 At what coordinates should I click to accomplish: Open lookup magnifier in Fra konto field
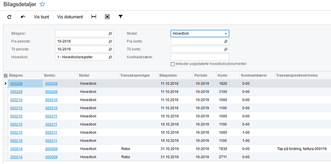[226, 41]
